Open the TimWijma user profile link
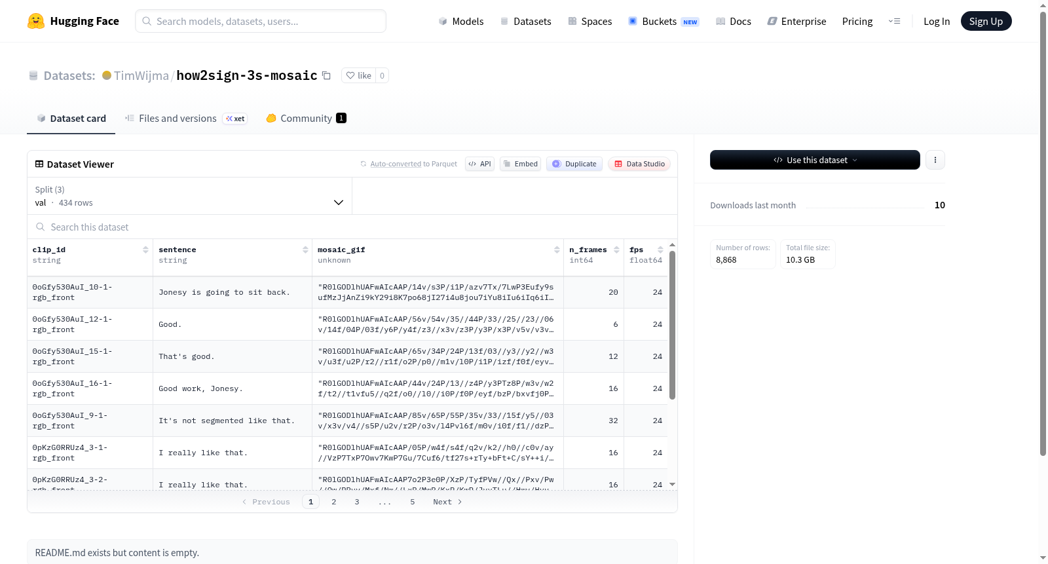1048x564 pixels. tap(141, 75)
